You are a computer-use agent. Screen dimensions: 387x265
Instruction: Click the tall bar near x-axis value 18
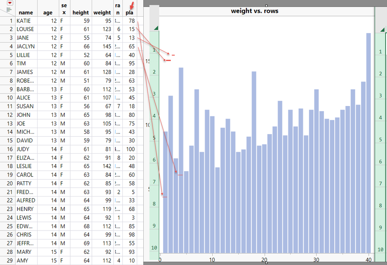[x=254, y=162]
